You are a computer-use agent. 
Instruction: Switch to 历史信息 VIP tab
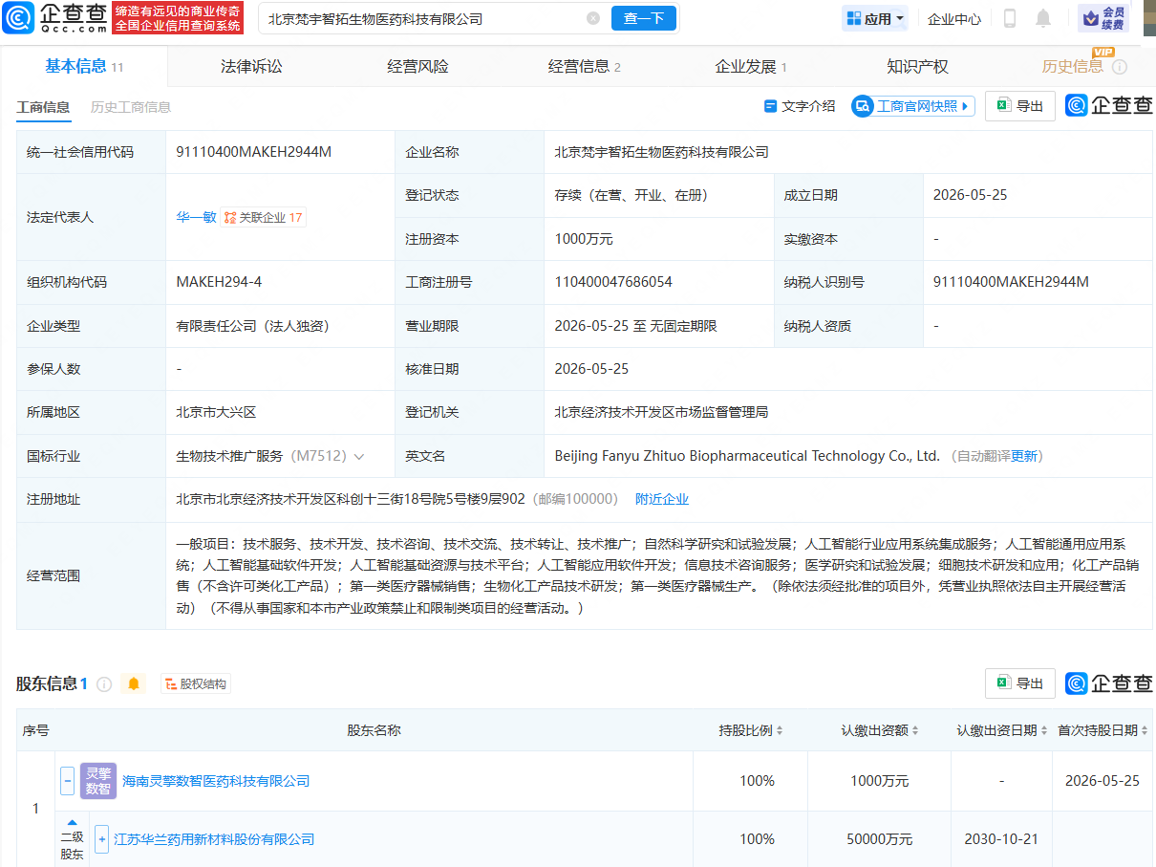(1073, 66)
